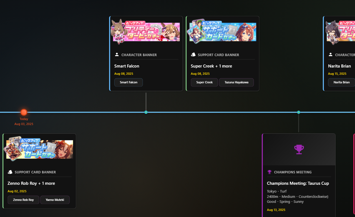Click the '2400m - Medium - Counterclockwise' line
The height and width of the screenshot is (217, 355).
[x=298, y=196]
